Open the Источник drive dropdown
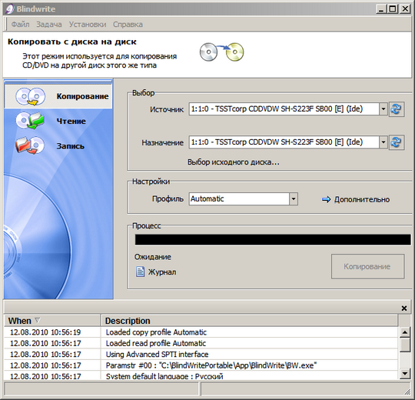Viewport: 415px width, 400px height. (x=383, y=109)
